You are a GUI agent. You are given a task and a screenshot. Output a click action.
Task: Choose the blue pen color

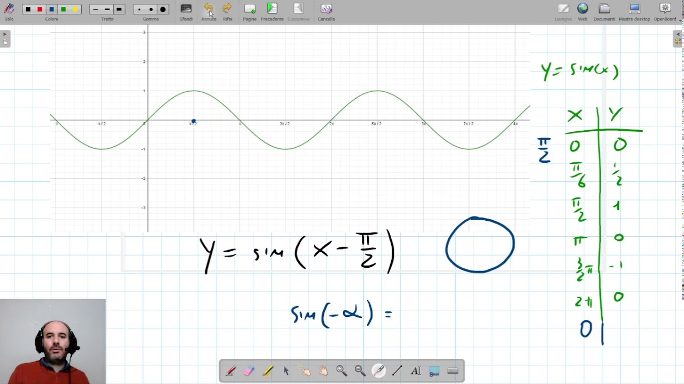52,10
